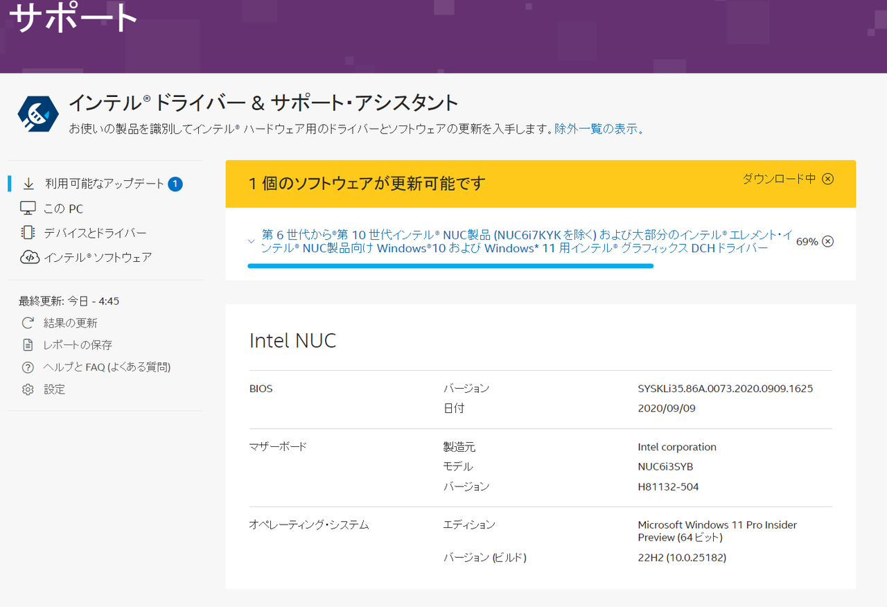The image size is (887, 607).
Task: Click the refresh icon beside 結果の更新
Action: pyautogui.click(x=28, y=323)
